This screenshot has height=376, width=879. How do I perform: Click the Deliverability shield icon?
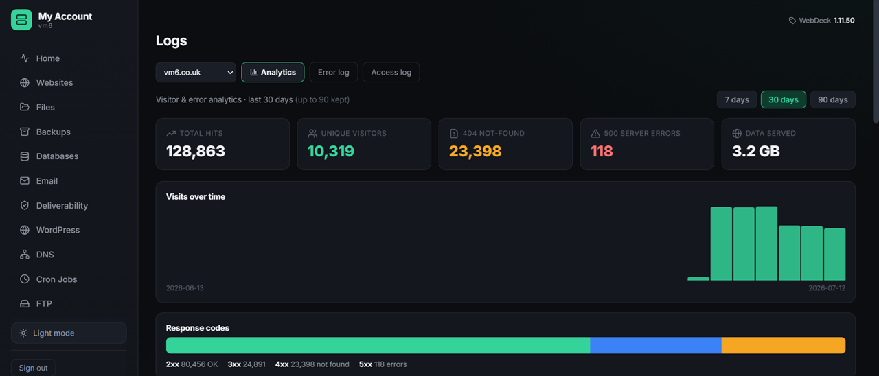pyautogui.click(x=25, y=206)
